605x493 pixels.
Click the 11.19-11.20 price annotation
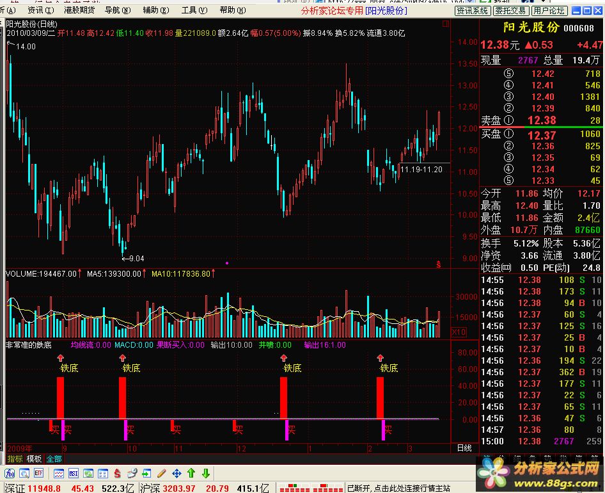pyautogui.click(x=421, y=169)
